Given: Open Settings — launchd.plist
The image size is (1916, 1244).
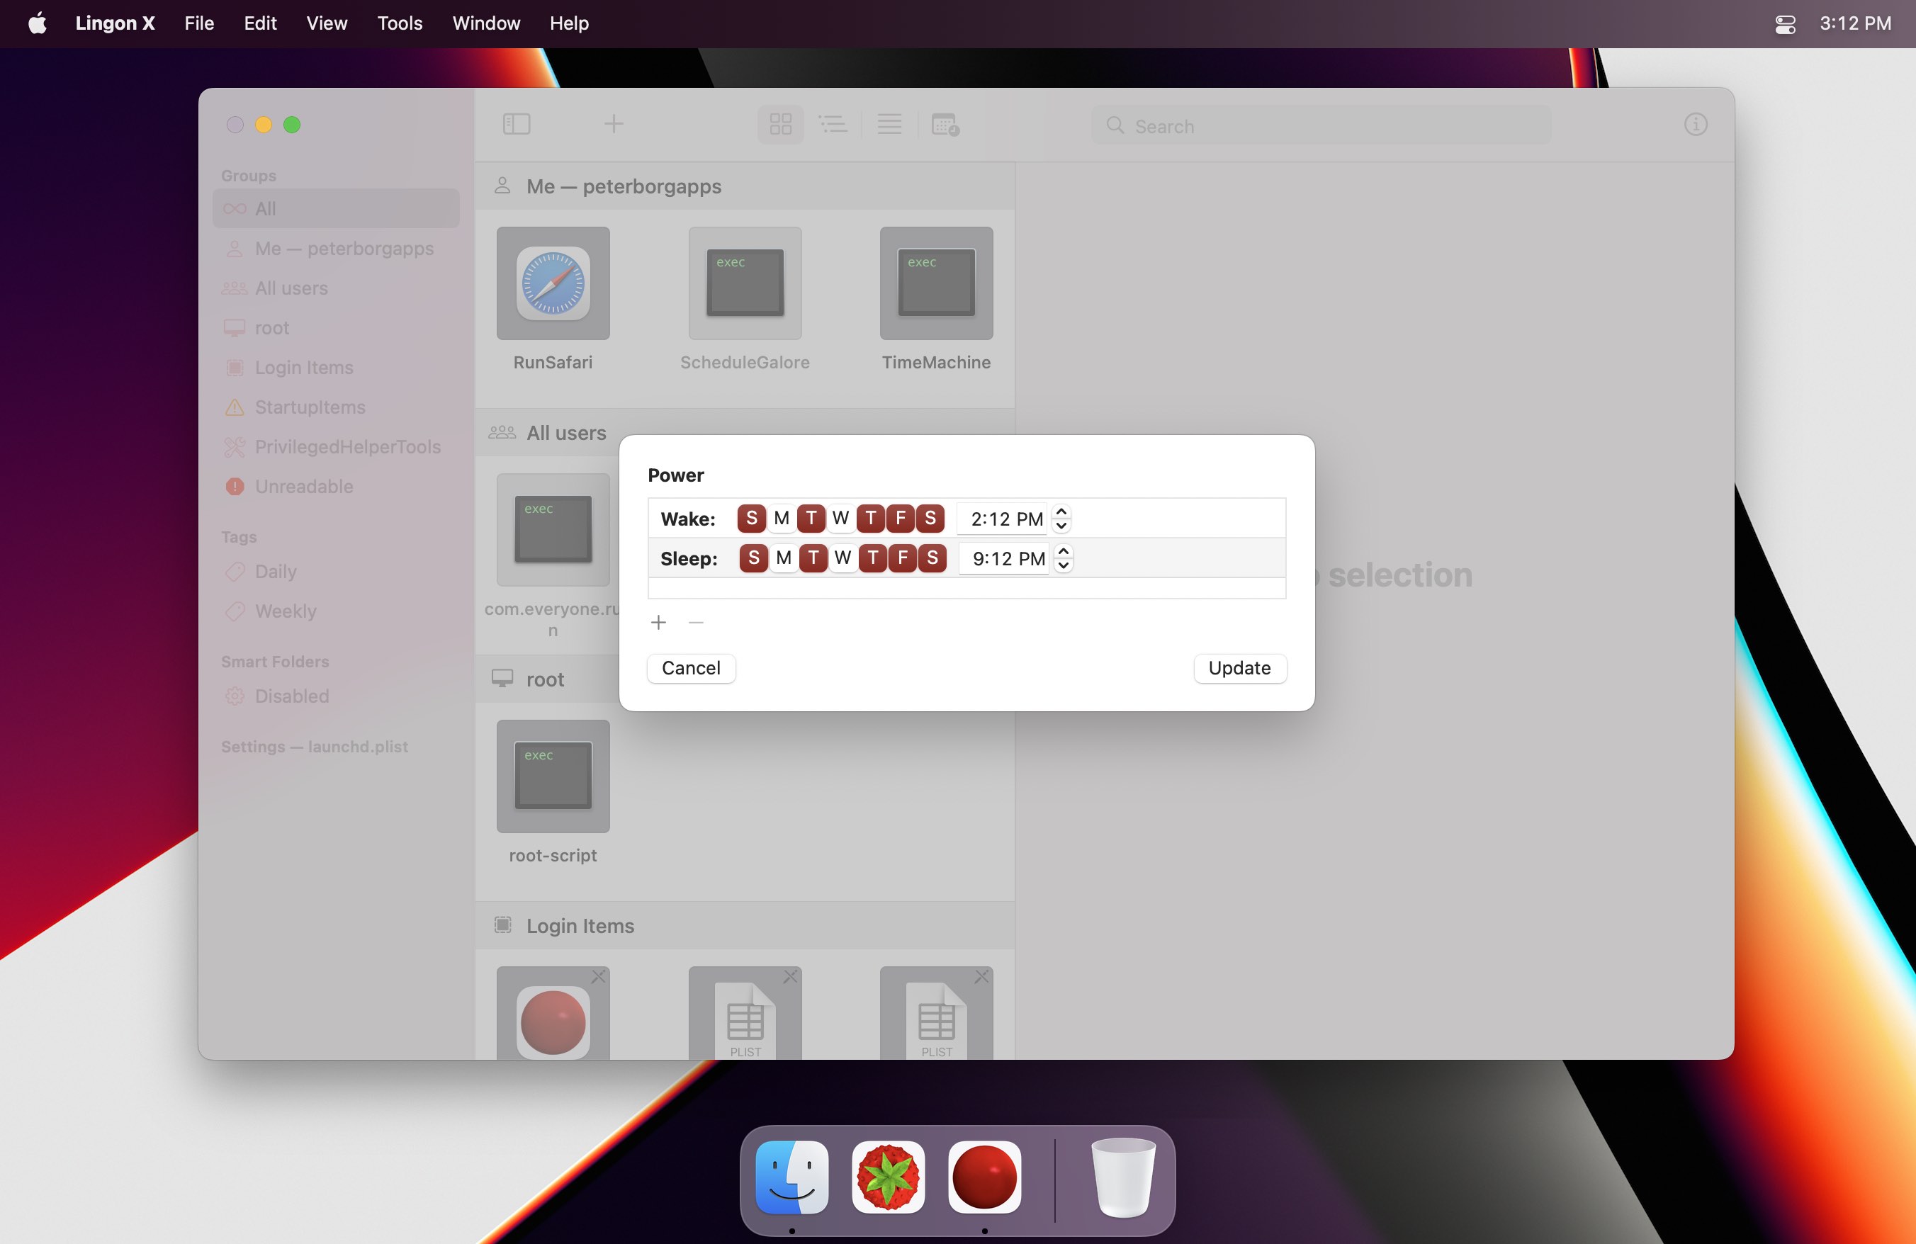Looking at the screenshot, I should click(314, 747).
